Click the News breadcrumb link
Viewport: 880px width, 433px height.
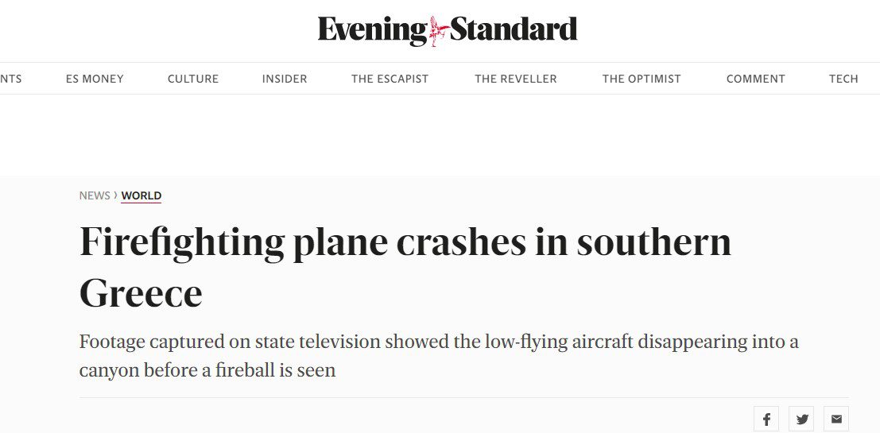click(x=95, y=195)
